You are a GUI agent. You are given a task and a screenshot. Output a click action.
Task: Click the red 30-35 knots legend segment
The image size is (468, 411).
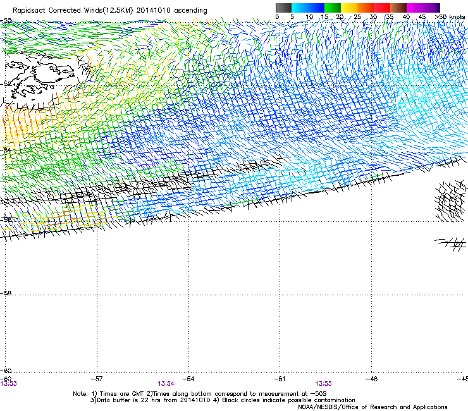pyautogui.click(x=382, y=8)
